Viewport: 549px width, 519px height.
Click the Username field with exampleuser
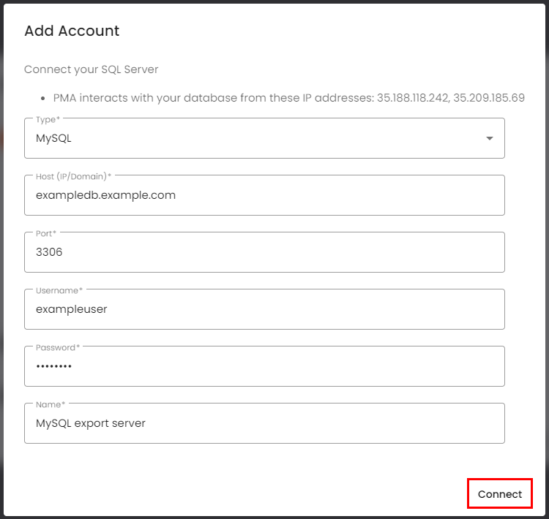pos(264,309)
